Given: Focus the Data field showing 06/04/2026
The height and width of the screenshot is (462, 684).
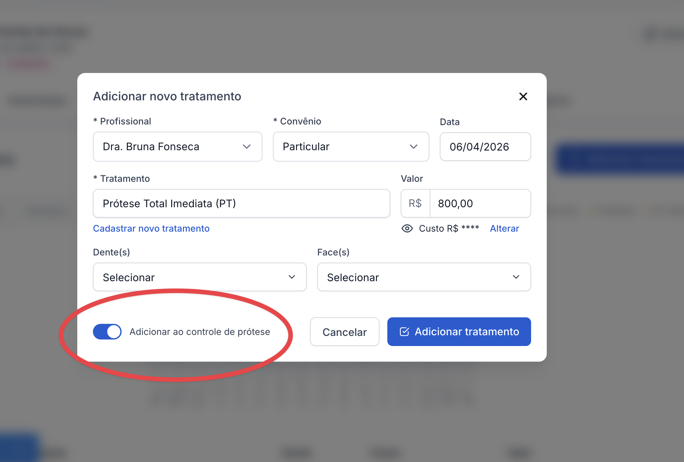Looking at the screenshot, I should (485, 147).
